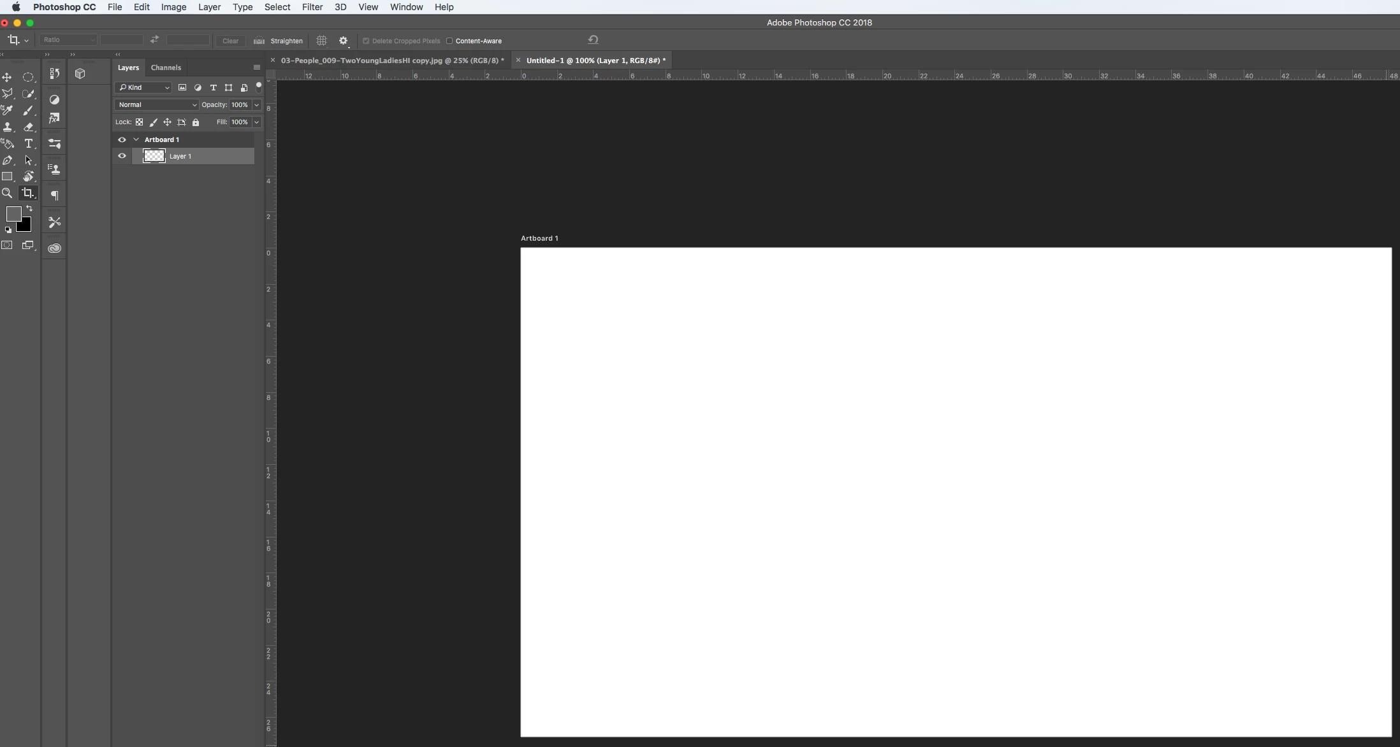Open the crop overlay grid options
Viewport: 1400px width, 747px height.
click(x=321, y=41)
